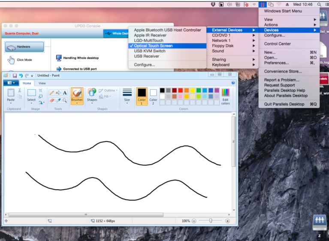The width and height of the screenshot is (329, 241).
Task: Select the Magnifier tool
Action: [x=65, y=100]
